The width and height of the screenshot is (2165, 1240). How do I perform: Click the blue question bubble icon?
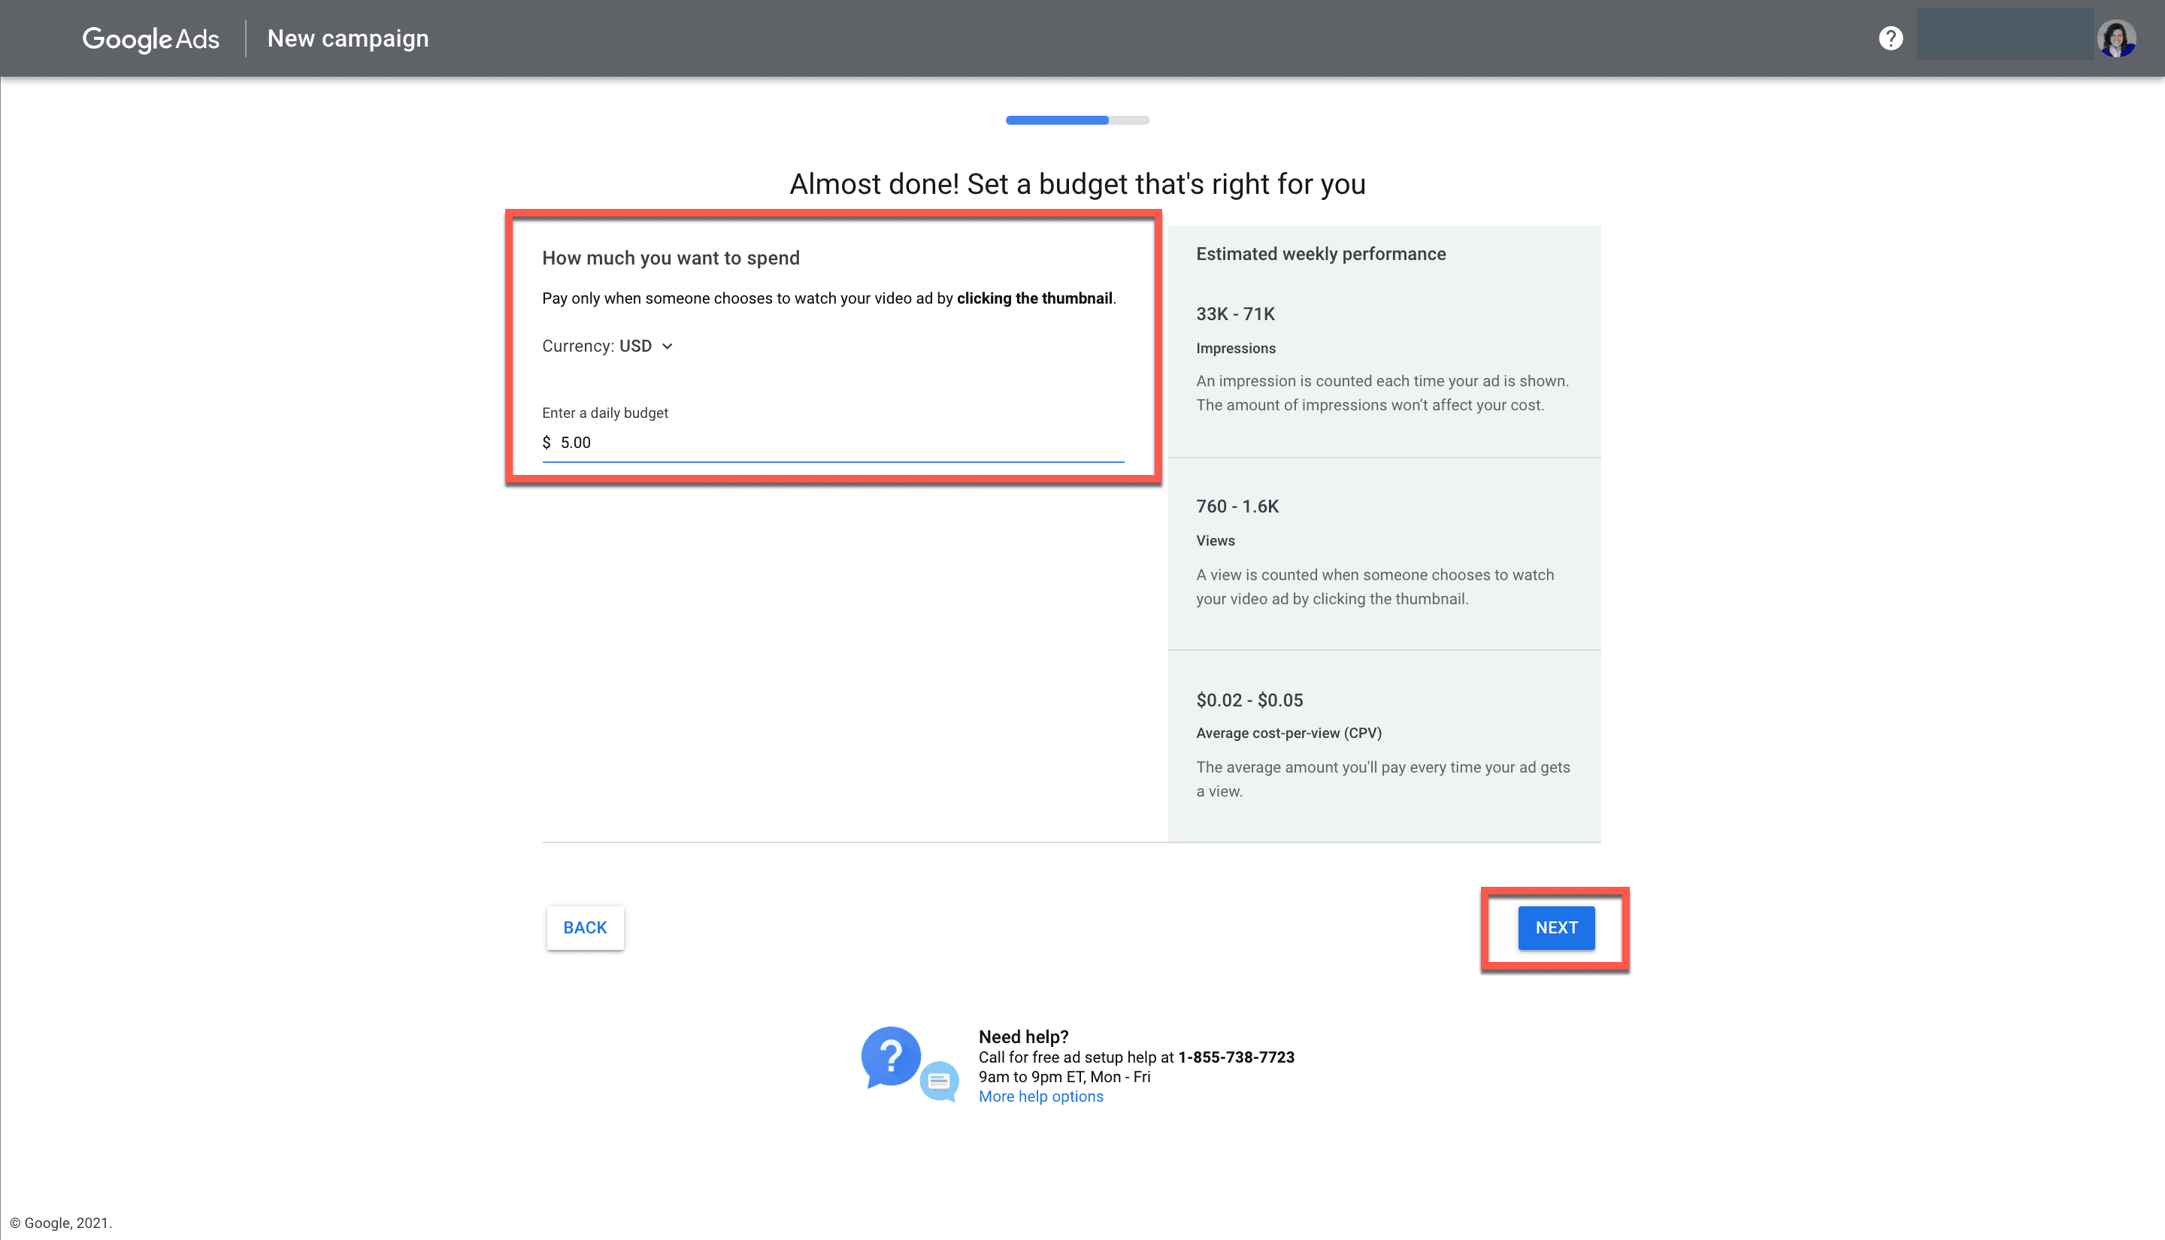tap(890, 1056)
